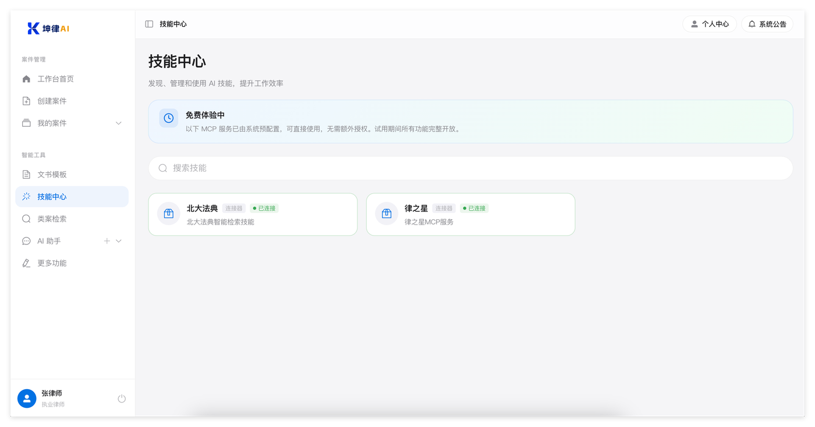Click the 技能中心 breadcrumb text
The width and height of the screenshot is (815, 427).
(x=173, y=24)
